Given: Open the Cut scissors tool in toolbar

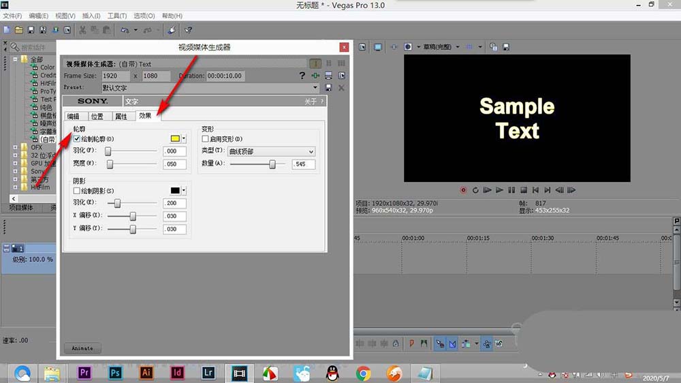Looking at the screenshot, I should (x=82, y=30).
